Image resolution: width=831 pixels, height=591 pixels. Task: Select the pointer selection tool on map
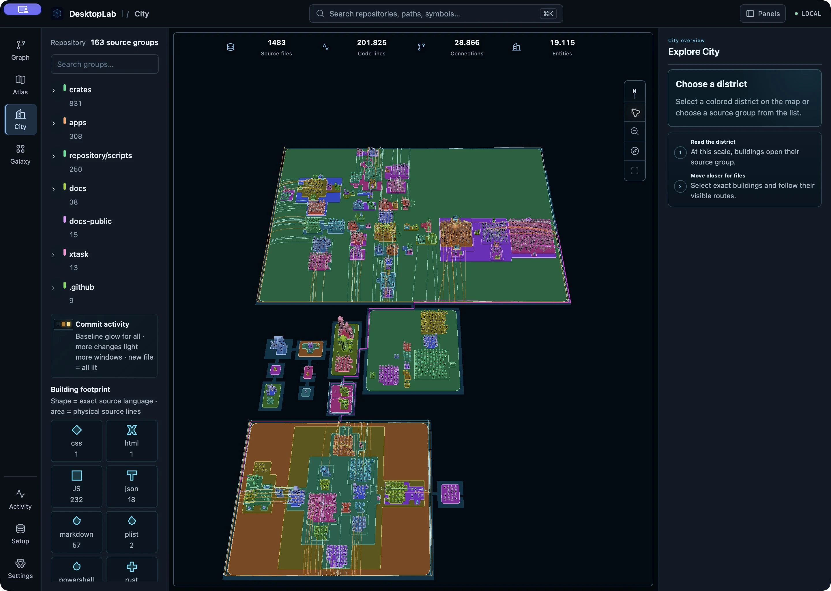click(635, 113)
